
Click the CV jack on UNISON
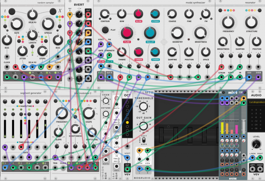click(x=106, y=123)
